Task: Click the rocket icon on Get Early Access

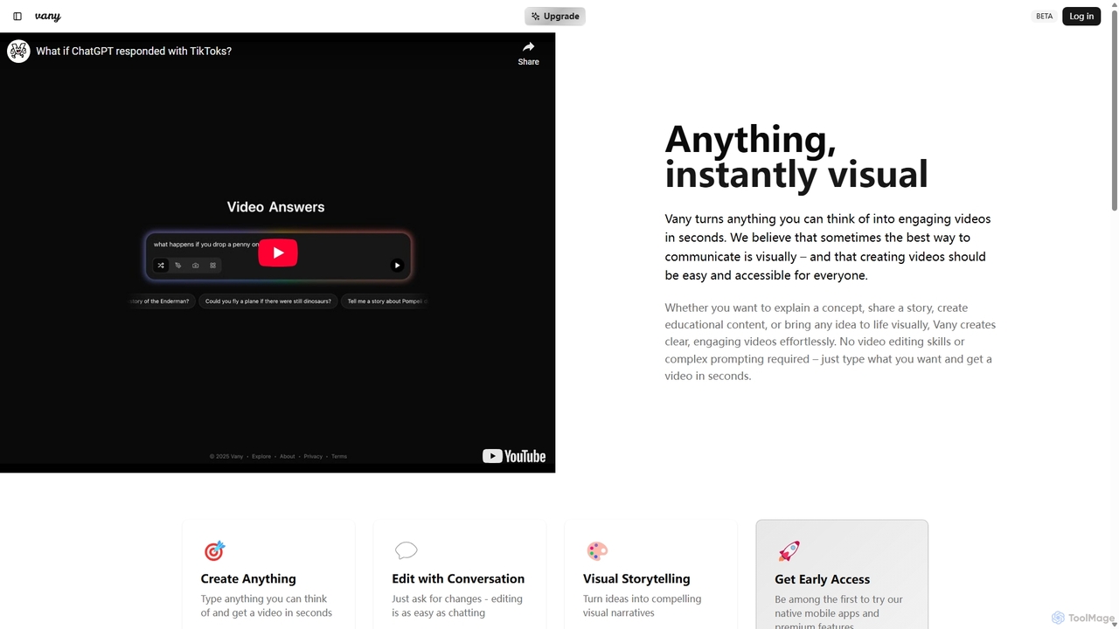Action: (x=789, y=550)
